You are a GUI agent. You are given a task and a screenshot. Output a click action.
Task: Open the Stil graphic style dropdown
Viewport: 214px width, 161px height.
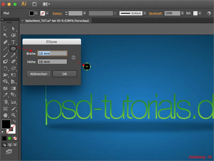pyautogui.click(x=200, y=13)
